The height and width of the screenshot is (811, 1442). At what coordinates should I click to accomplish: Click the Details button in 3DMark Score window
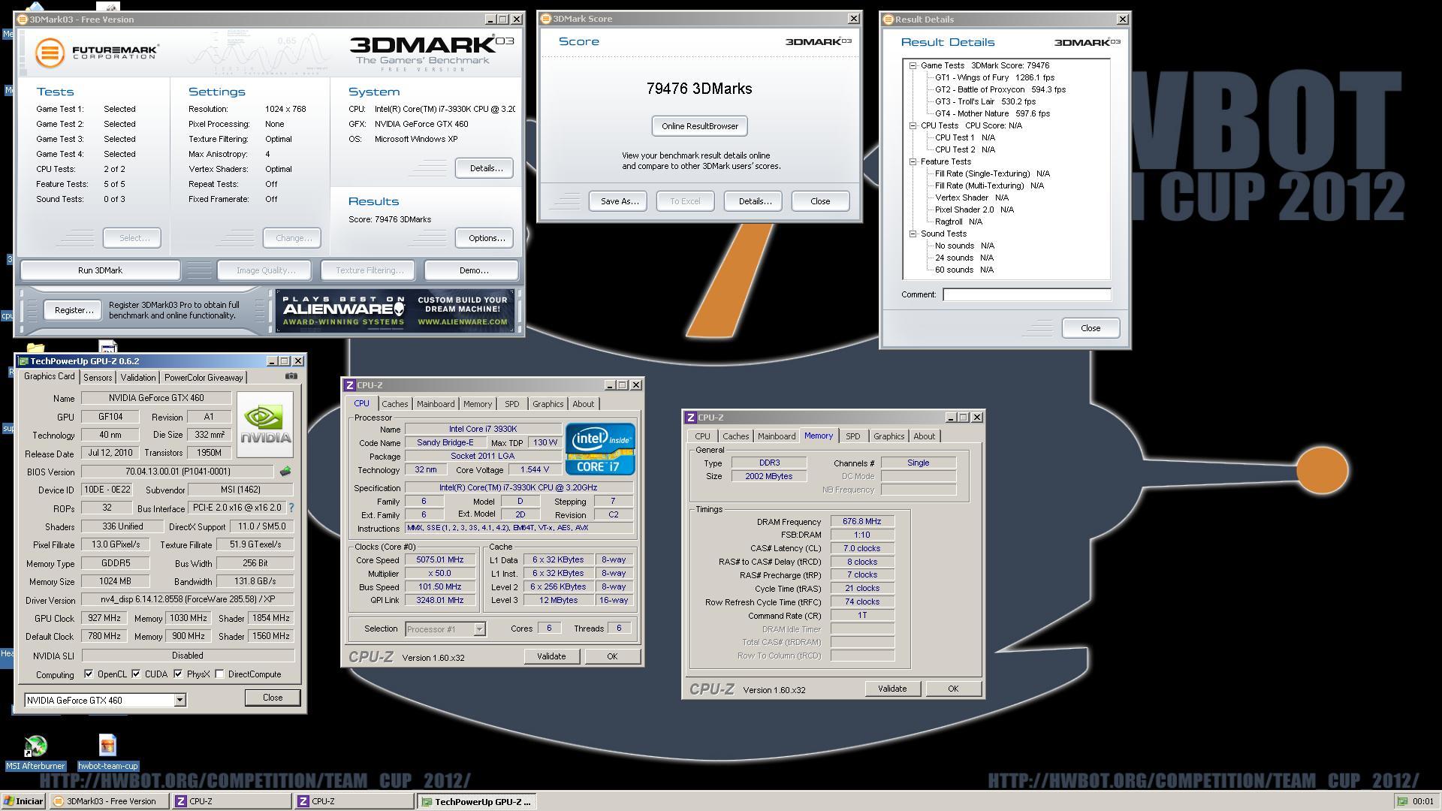click(754, 201)
